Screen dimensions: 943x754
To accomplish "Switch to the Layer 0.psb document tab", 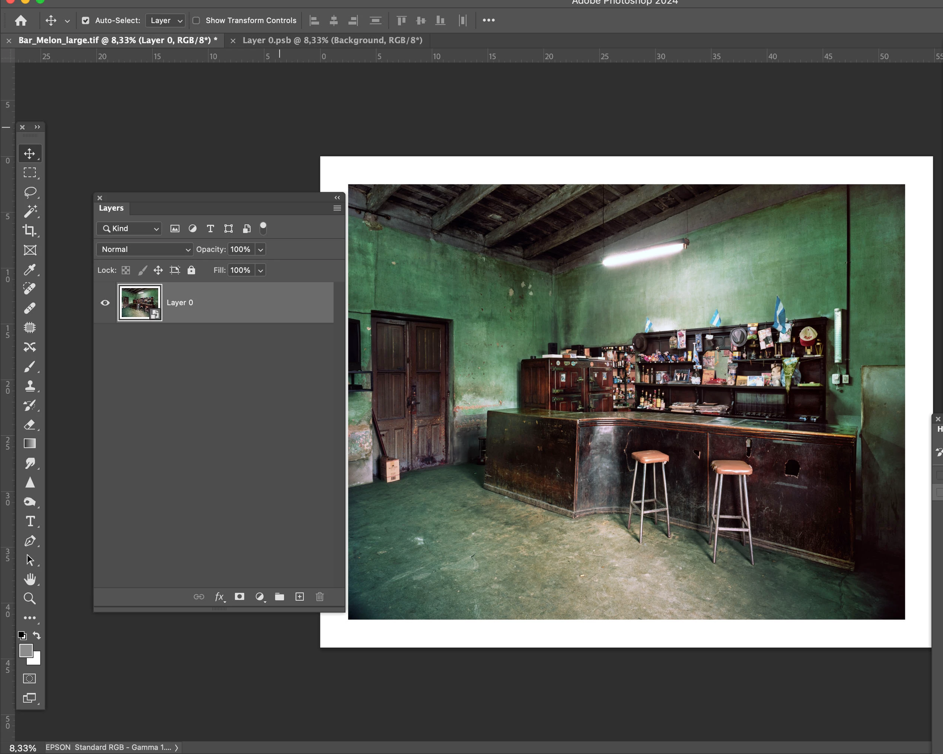I will (x=332, y=40).
